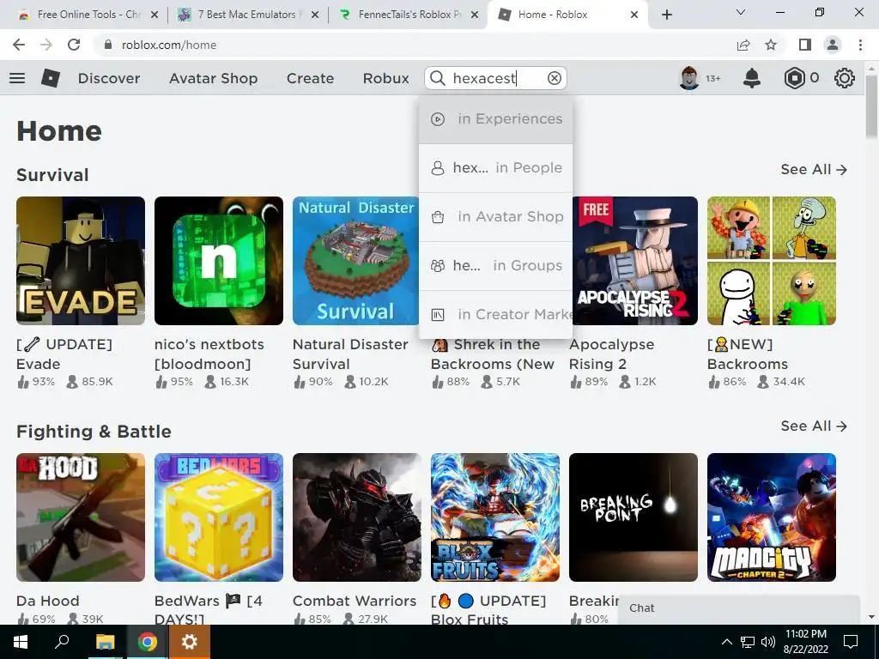
Task: Open Blox Fruits game thumbnail
Action: coord(495,517)
